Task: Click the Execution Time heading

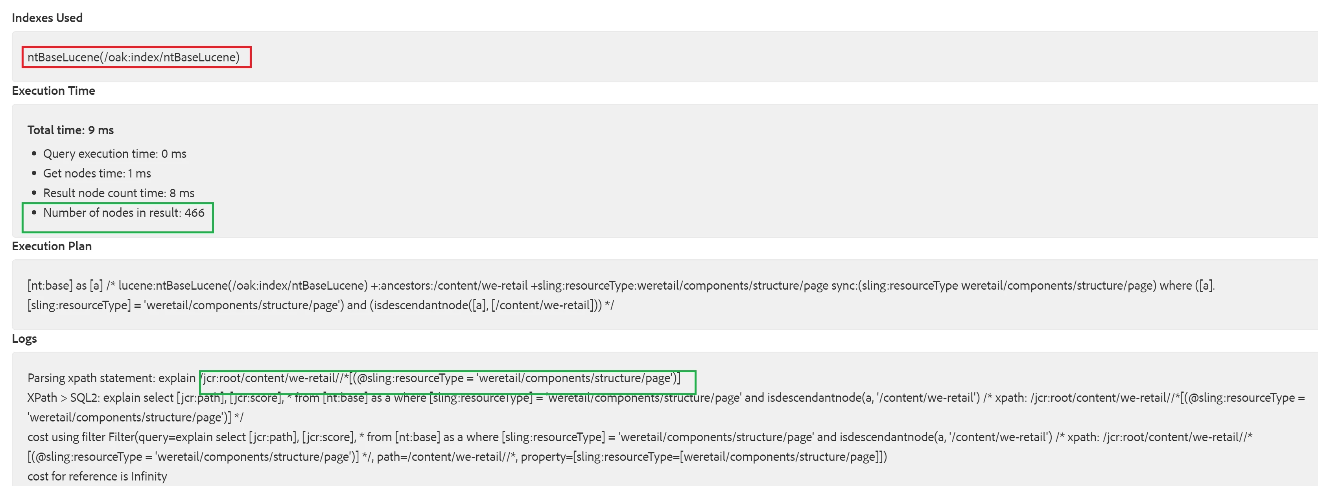Action: coord(53,91)
